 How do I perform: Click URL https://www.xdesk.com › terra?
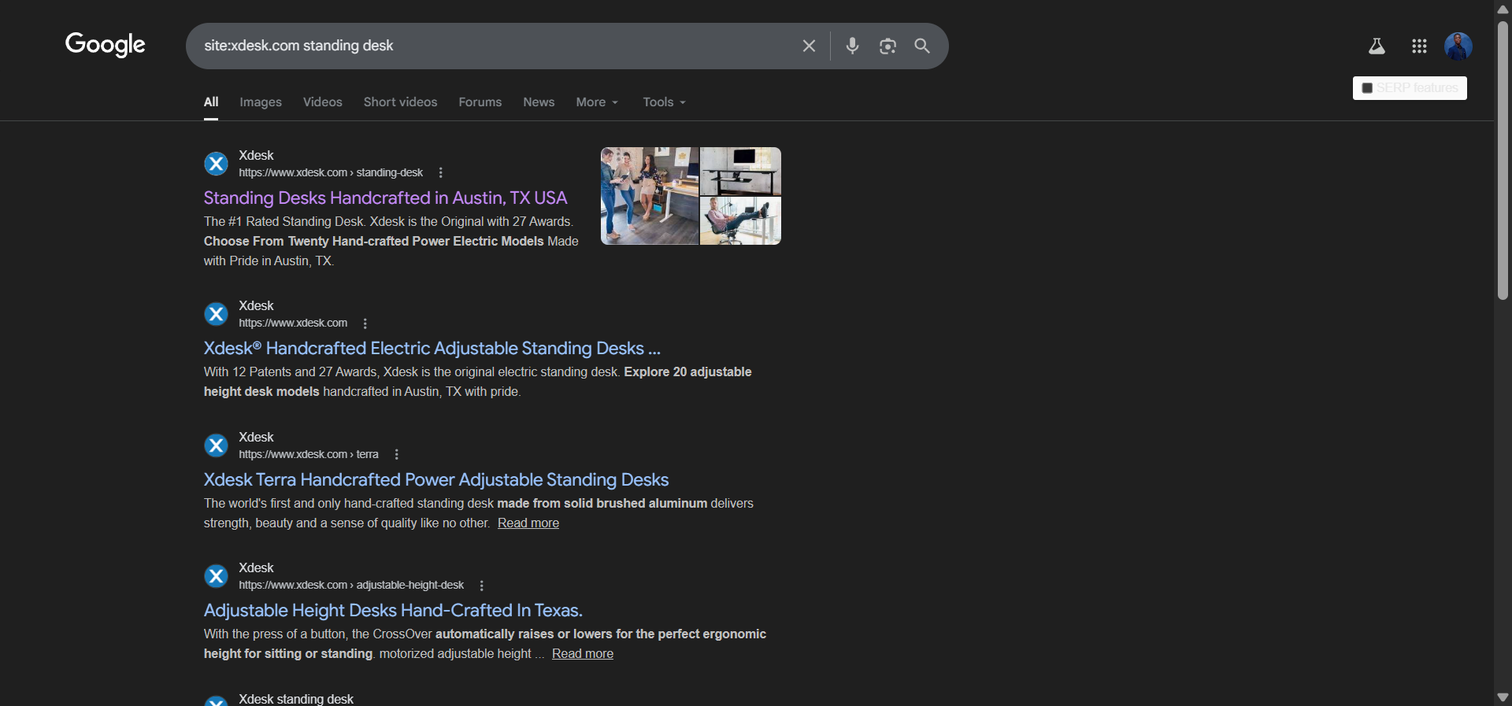309,454
